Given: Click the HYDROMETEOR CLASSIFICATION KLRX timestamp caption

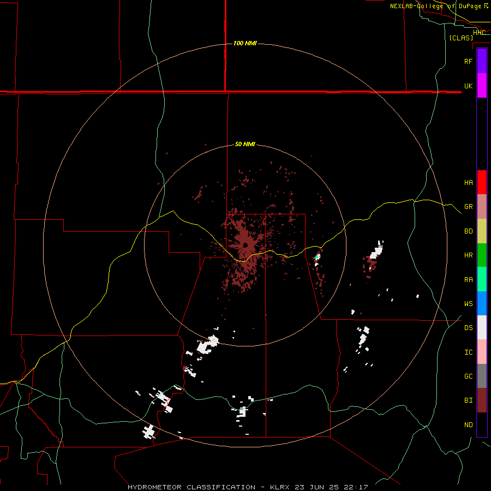Looking at the screenshot, I should pos(247,487).
